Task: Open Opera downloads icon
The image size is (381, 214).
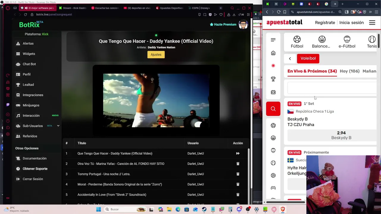Action: [x=234, y=15]
